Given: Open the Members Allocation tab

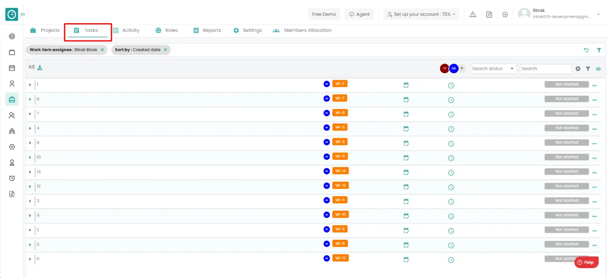Looking at the screenshot, I should [x=302, y=30].
